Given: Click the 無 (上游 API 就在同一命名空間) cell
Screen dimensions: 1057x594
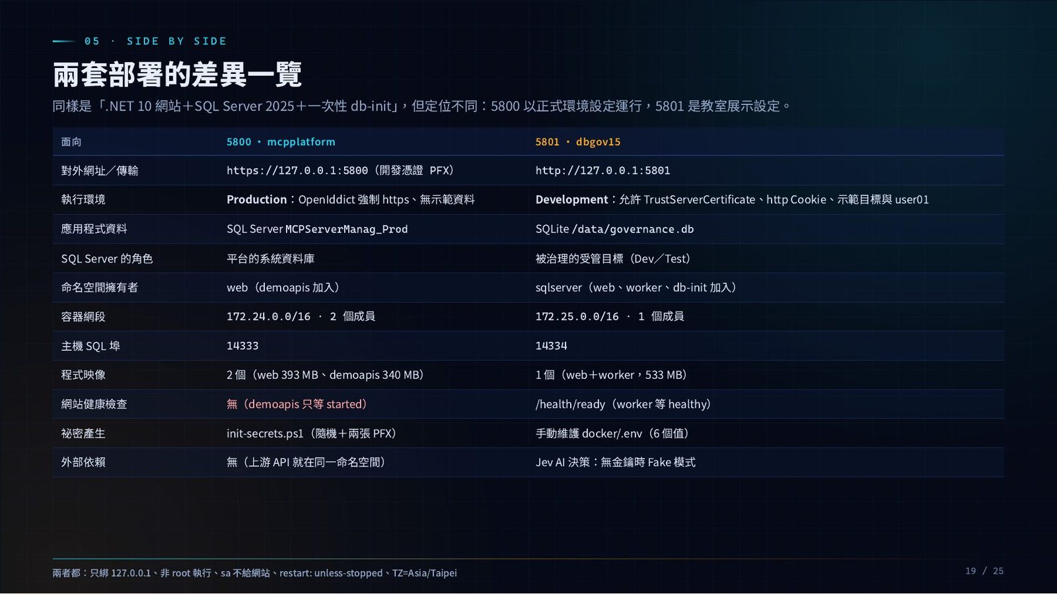Looking at the screenshot, I should pos(307,462).
